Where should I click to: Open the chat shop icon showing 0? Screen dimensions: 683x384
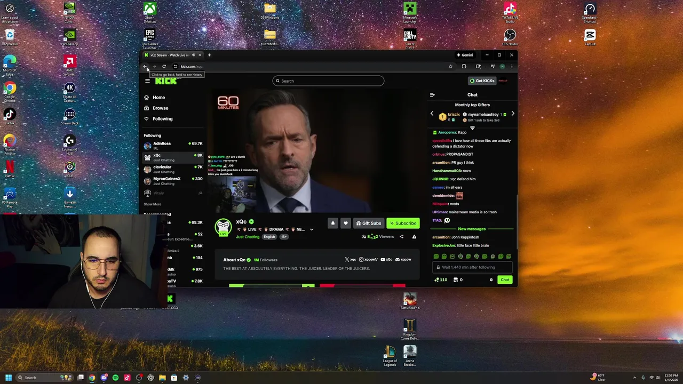tap(458, 280)
